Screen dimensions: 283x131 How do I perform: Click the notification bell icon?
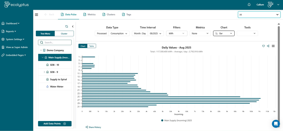pos(249,5)
